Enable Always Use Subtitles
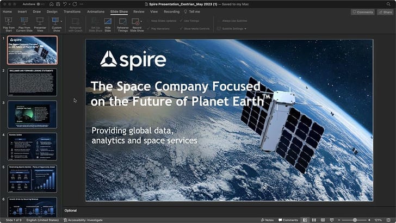The height and width of the screenshot is (223, 396). pyautogui.click(x=232, y=21)
